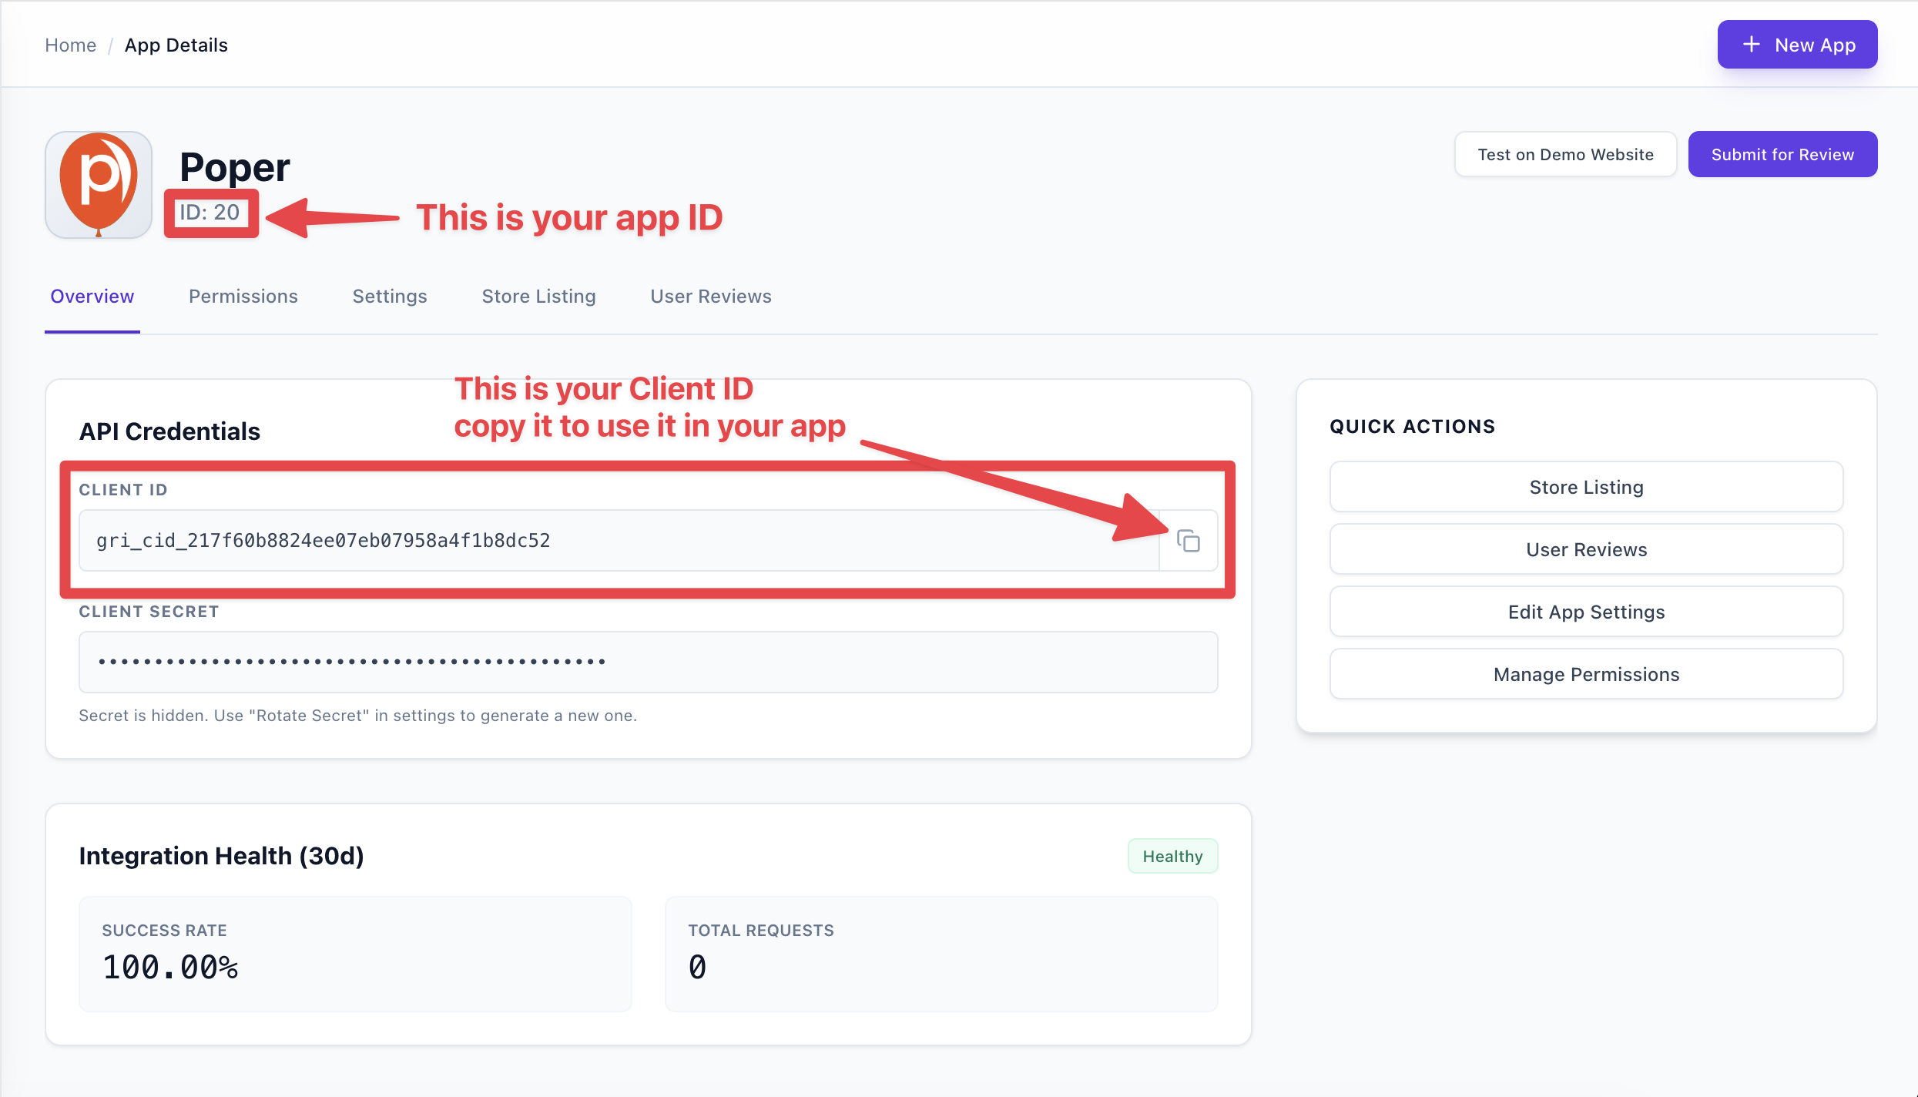Click Test on Demo Website
1918x1097 pixels.
1565,153
